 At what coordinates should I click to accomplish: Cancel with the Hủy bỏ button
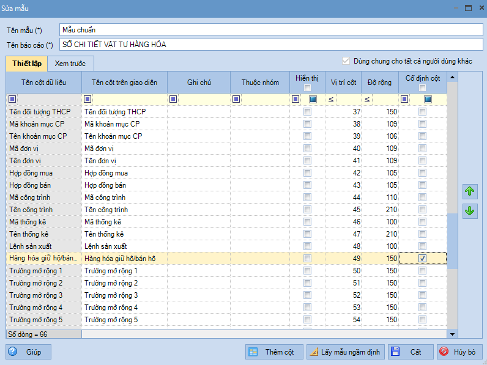point(461,352)
